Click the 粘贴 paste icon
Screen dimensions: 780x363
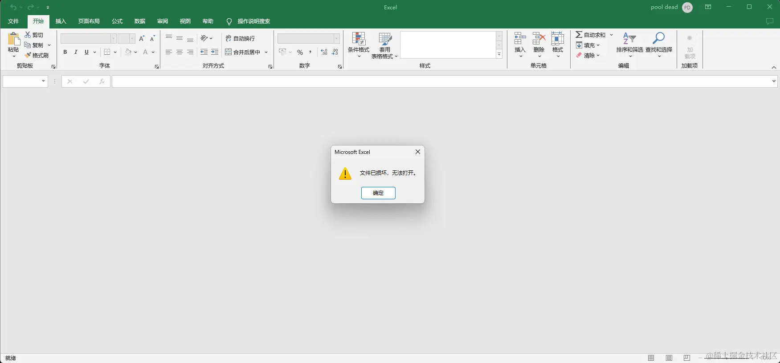[x=13, y=39]
